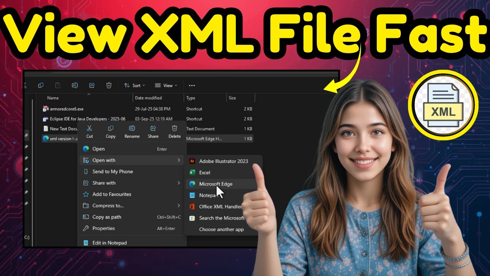The width and height of the screenshot is (490, 276).
Task: Expand the Open with submenu
Action: [x=132, y=160]
